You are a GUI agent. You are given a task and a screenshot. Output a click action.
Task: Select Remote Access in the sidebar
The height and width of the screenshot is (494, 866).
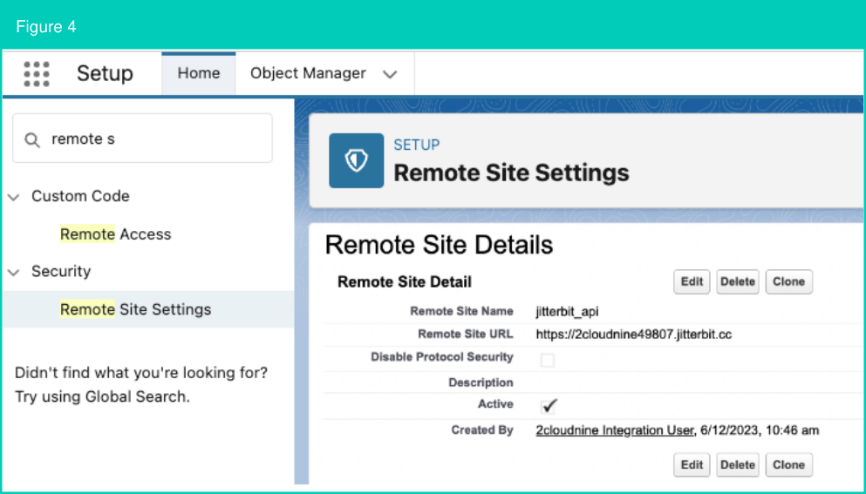[x=115, y=234]
